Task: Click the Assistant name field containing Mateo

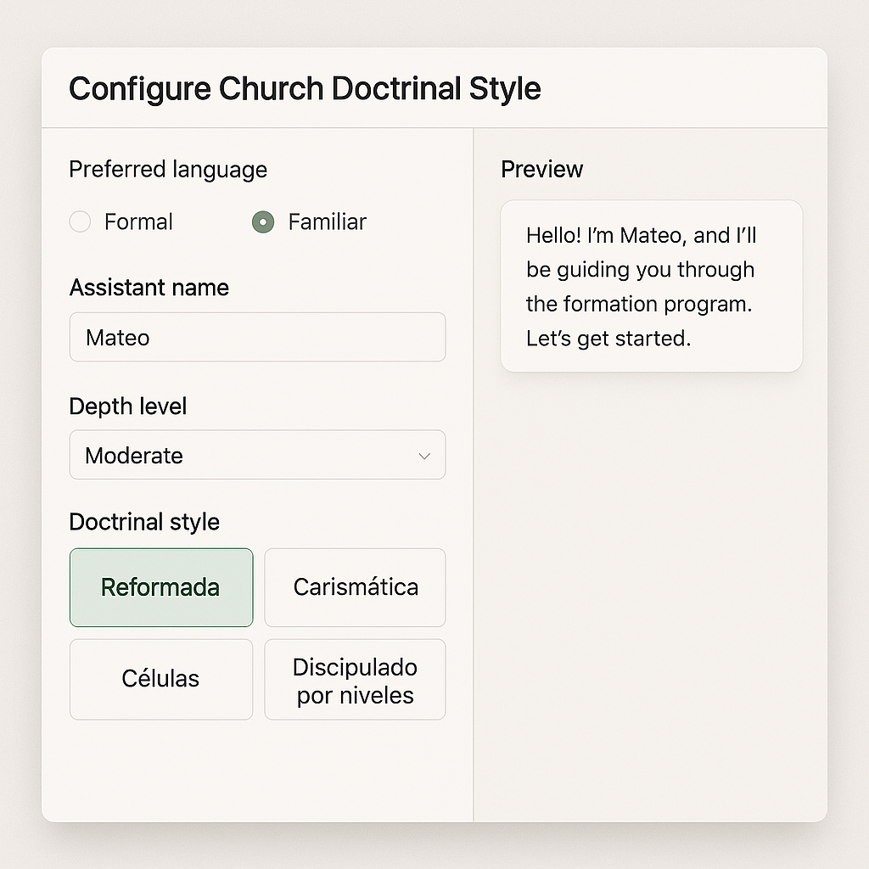Action: [257, 337]
